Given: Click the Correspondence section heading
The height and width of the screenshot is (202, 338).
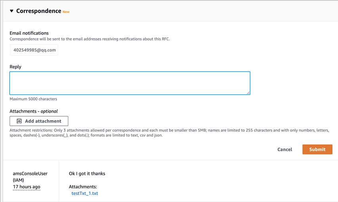Looking at the screenshot, I should (x=38, y=11).
